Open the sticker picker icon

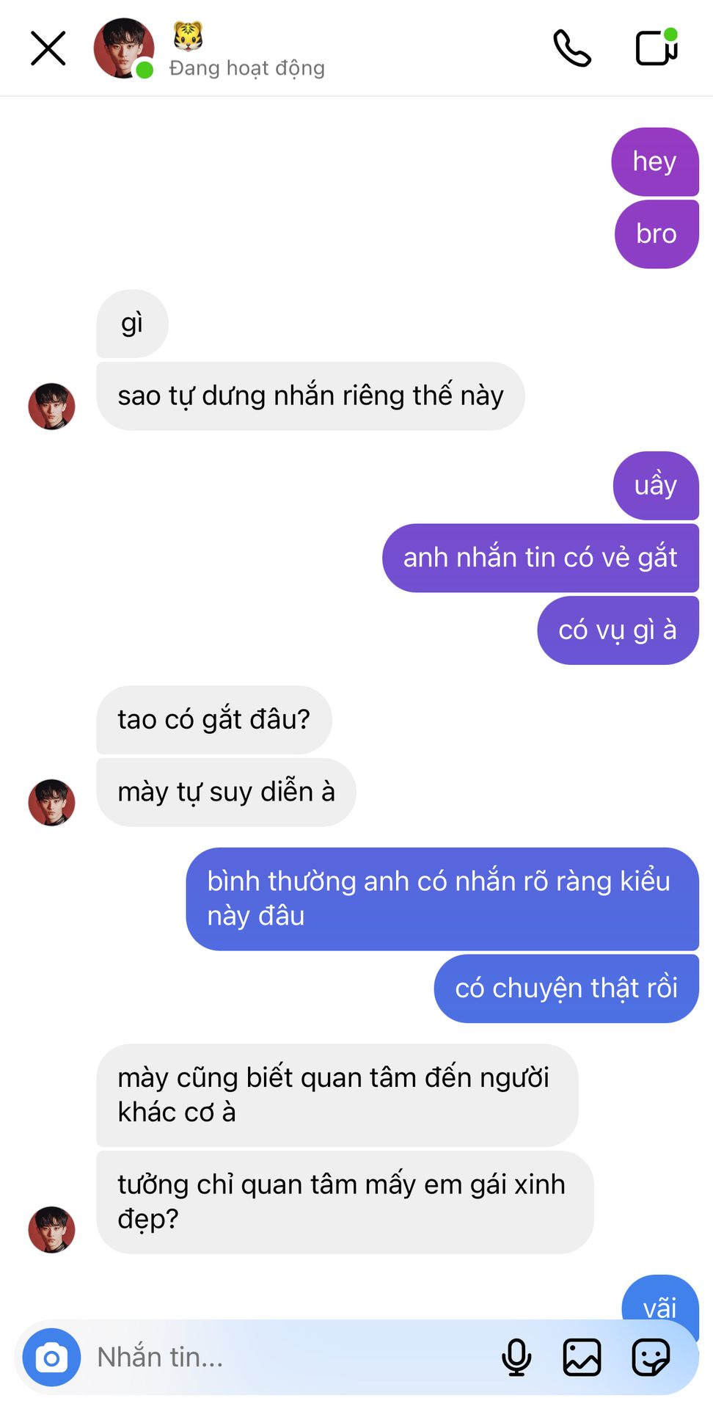coord(651,1357)
